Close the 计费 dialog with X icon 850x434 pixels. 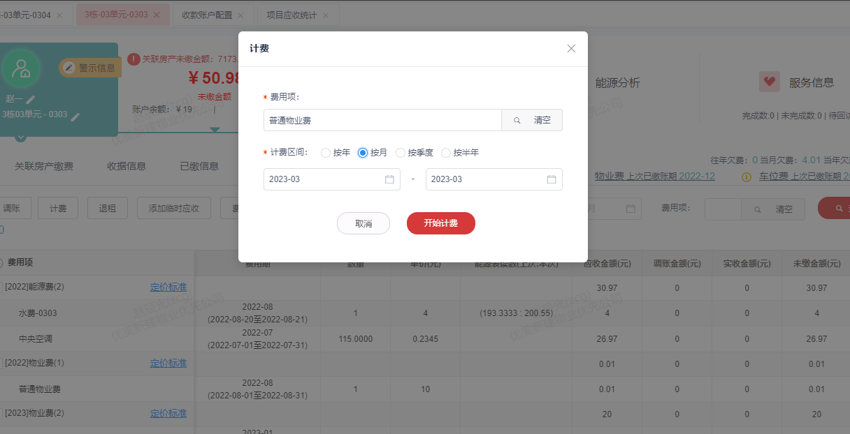[x=571, y=48]
